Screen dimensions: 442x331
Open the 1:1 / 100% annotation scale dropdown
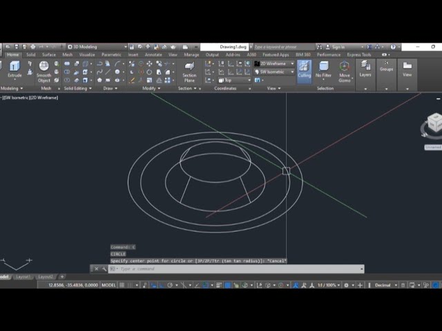pos(329,285)
